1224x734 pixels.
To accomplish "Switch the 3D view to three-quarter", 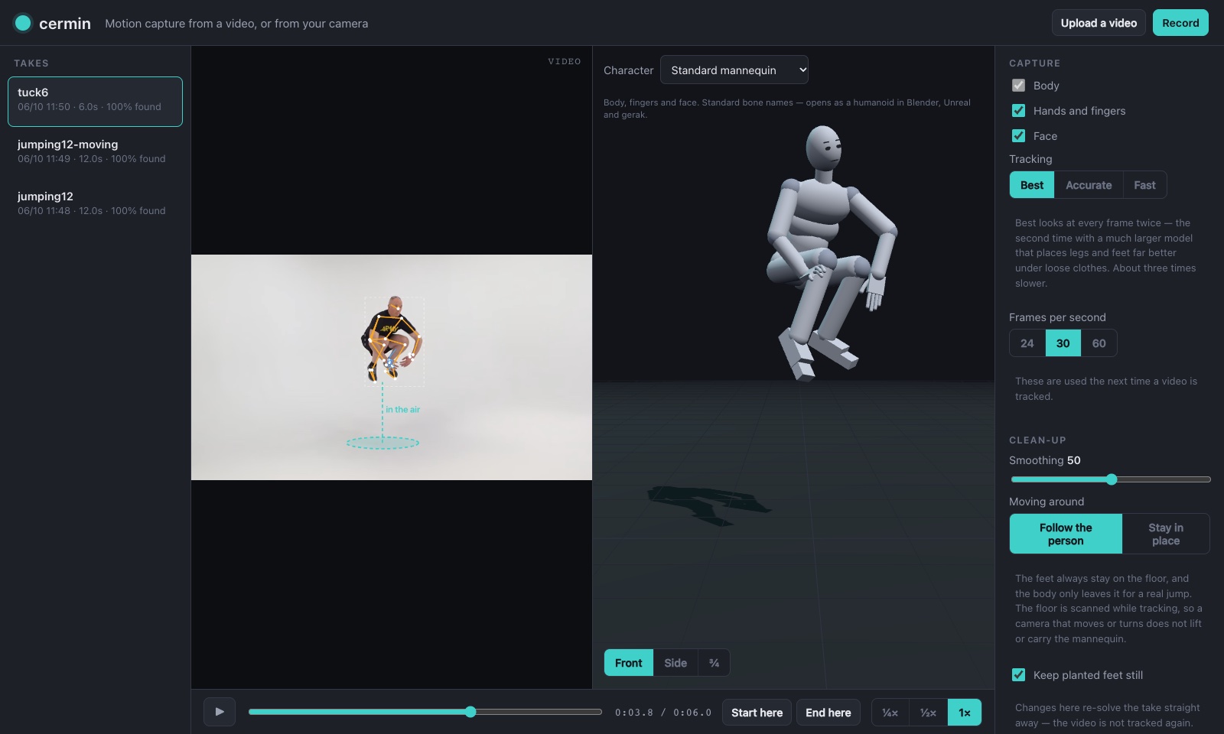I will [714, 663].
